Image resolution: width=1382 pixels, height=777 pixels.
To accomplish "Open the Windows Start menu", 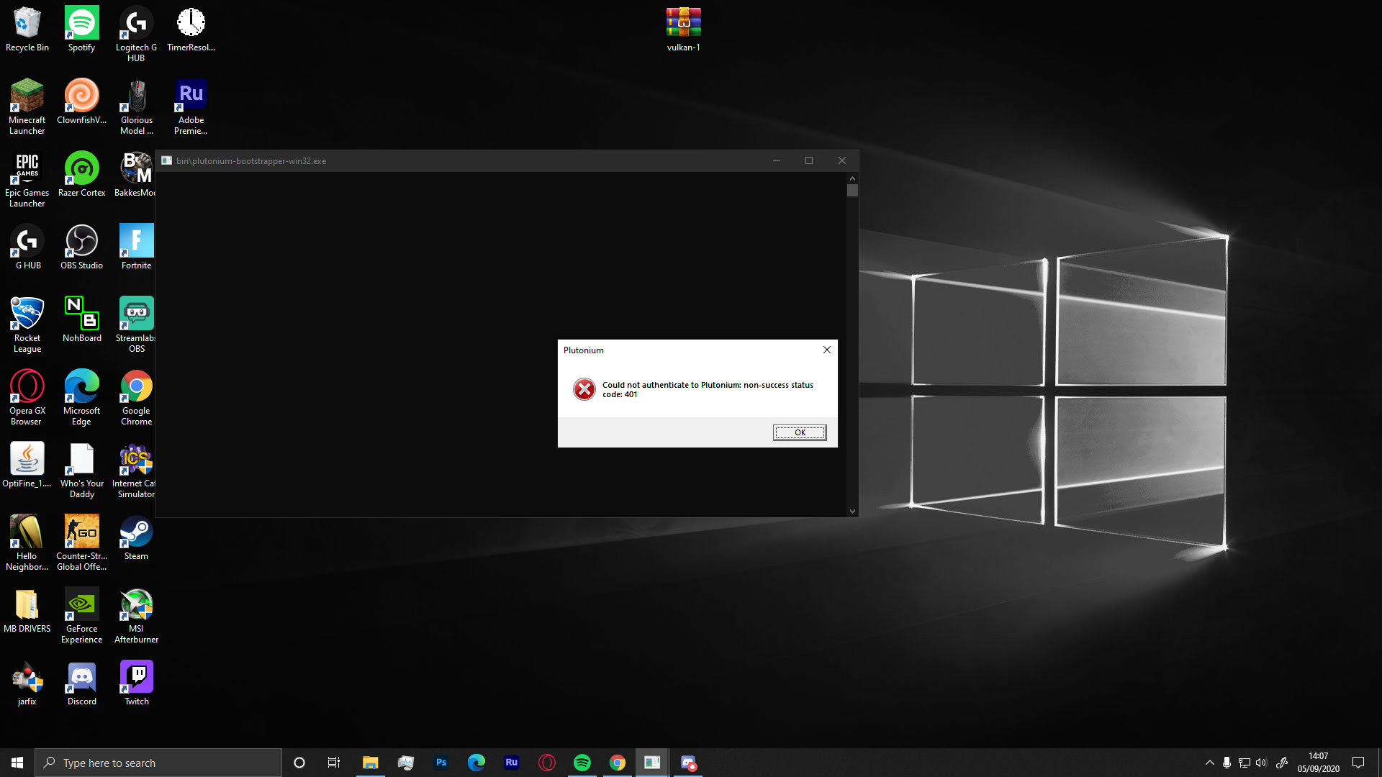I will 17,763.
